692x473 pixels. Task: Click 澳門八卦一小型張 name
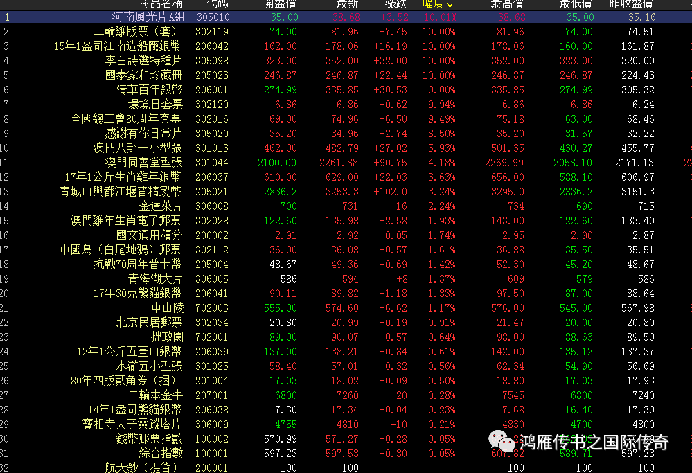pos(138,148)
